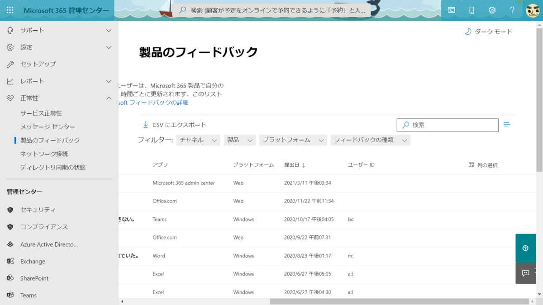
Task: Open the 製品 filter dropdown
Action: coord(240,140)
